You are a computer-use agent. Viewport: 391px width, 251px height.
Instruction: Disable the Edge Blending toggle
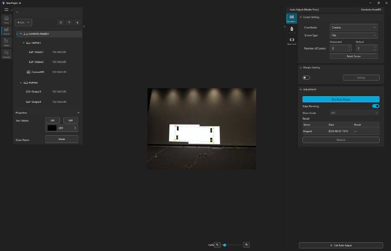(x=375, y=106)
